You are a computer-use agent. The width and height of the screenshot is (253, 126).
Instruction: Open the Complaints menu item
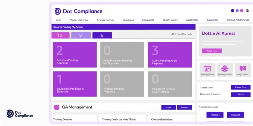(x=148, y=20)
